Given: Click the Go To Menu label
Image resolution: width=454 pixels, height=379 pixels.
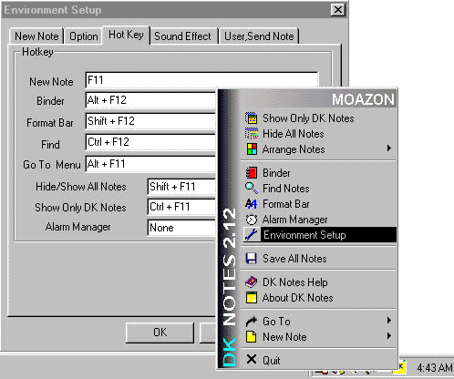Looking at the screenshot, I should [x=52, y=165].
